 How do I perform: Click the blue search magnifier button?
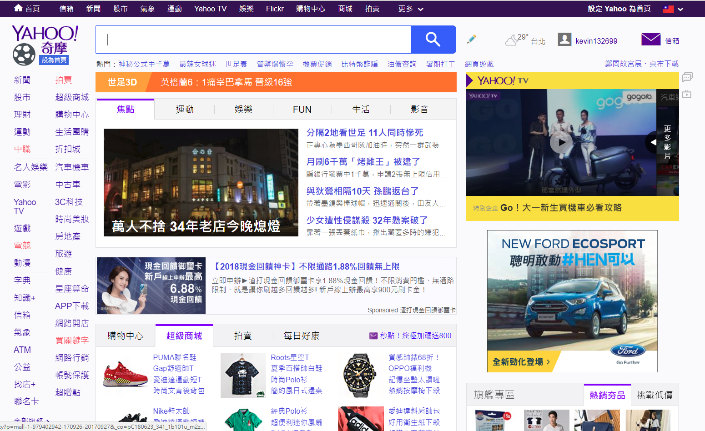click(x=433, y=40)
